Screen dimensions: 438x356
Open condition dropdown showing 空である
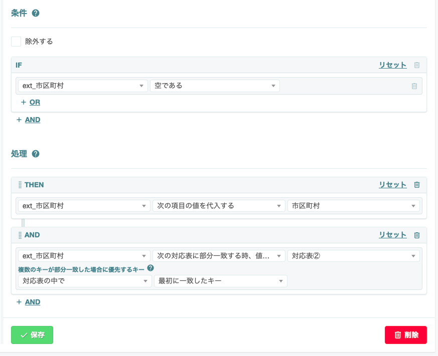215,86
